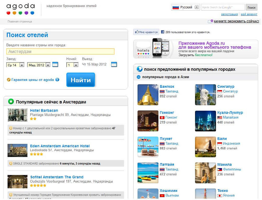Click the Facebook Like thumbs-up button

pos(146,32)
